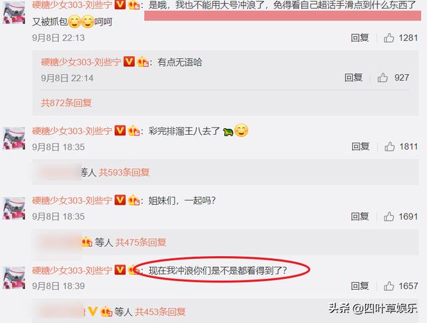427x323 pixels.
Task: Like the comment with 1281 likes
Action: click(389, 38)
